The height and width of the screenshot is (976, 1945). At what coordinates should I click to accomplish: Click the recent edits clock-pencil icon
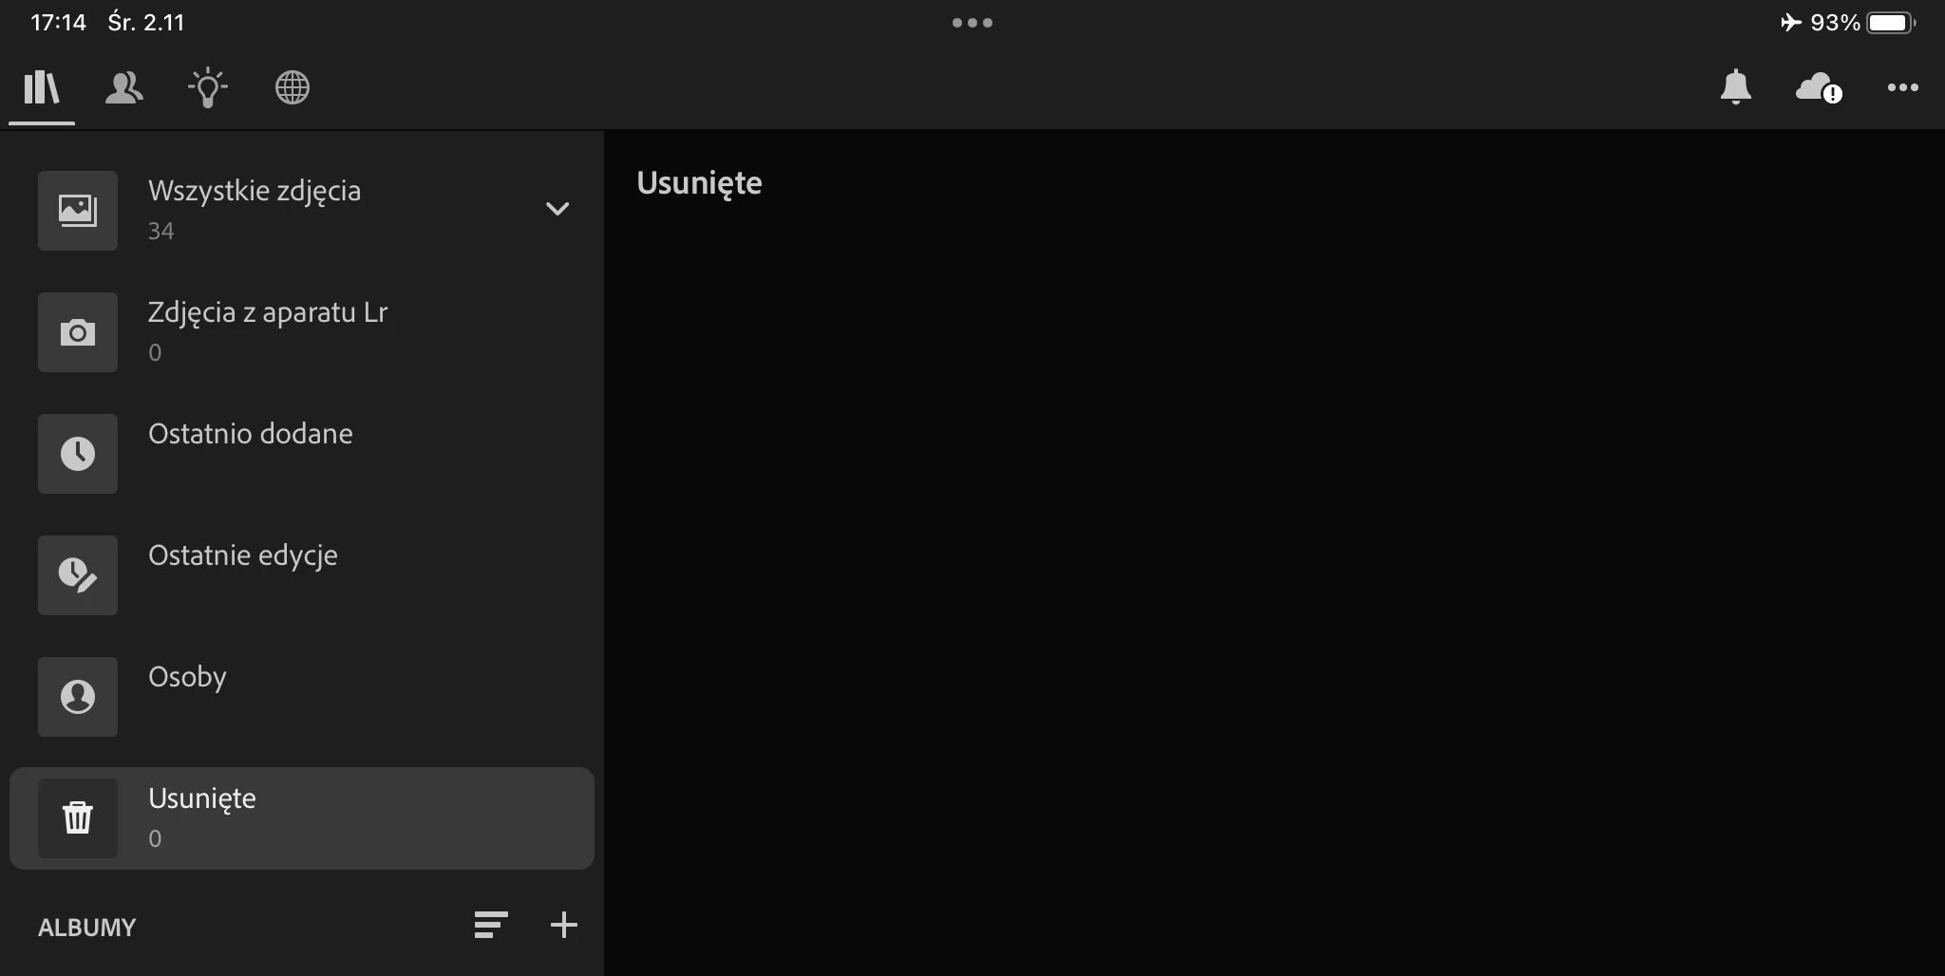click(78, 575)
